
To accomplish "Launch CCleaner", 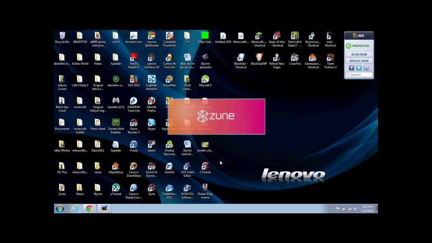I will click(205, 168).
